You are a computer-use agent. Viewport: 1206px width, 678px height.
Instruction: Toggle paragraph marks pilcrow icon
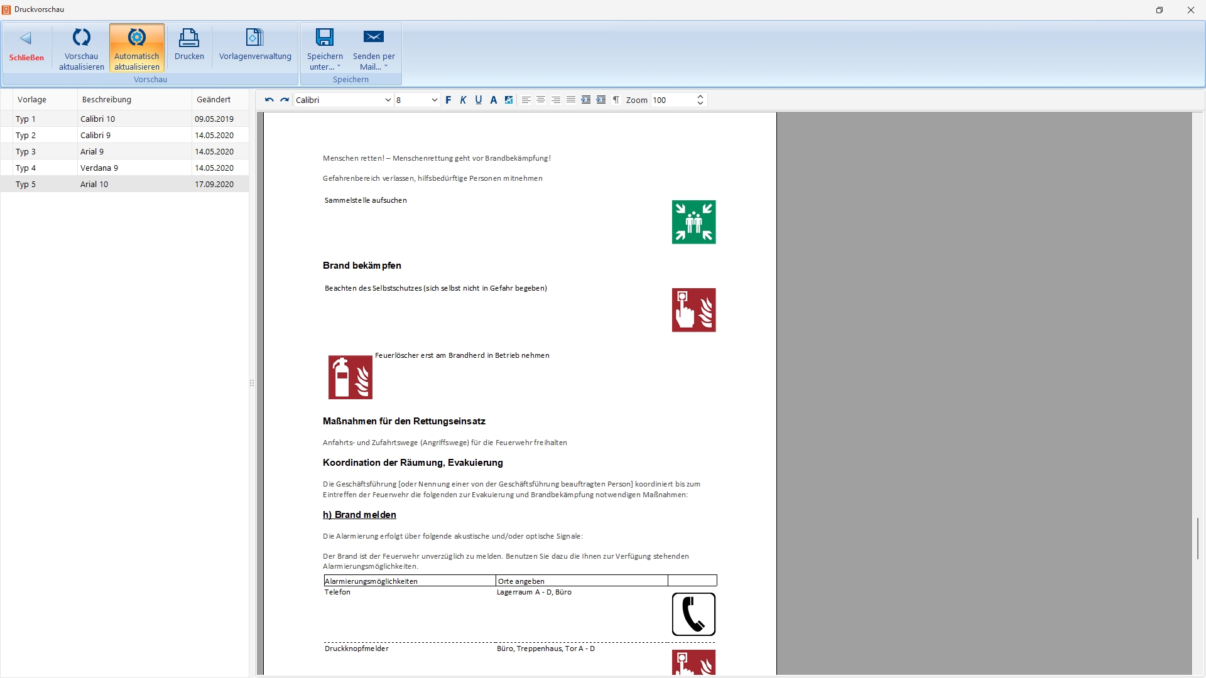pos(616,100)
